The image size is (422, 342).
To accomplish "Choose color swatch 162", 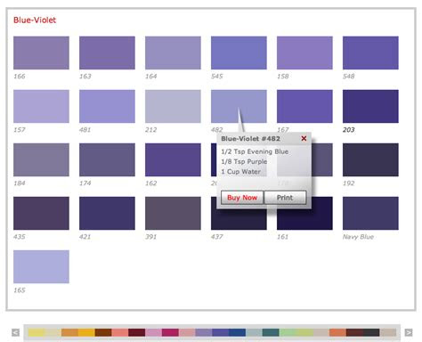I will (173, 159).
